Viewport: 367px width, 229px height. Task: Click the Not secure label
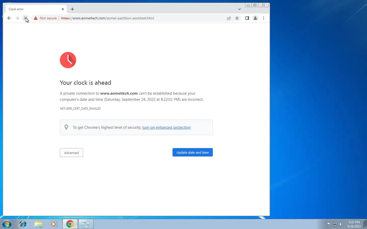[x=48, y=18]
